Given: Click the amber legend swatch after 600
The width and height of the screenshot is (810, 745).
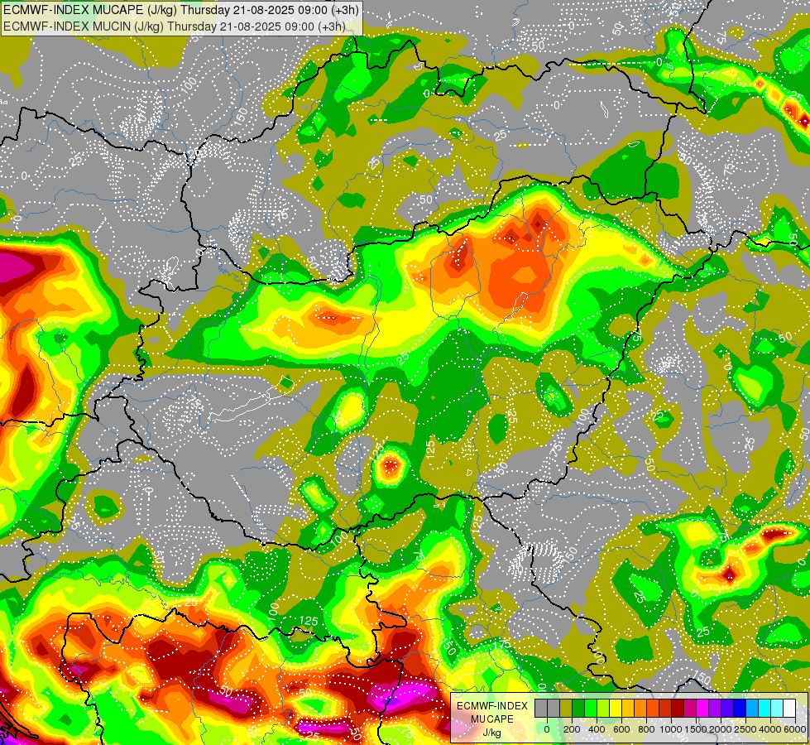Looking at the screenshot, I should coord(629,708).
